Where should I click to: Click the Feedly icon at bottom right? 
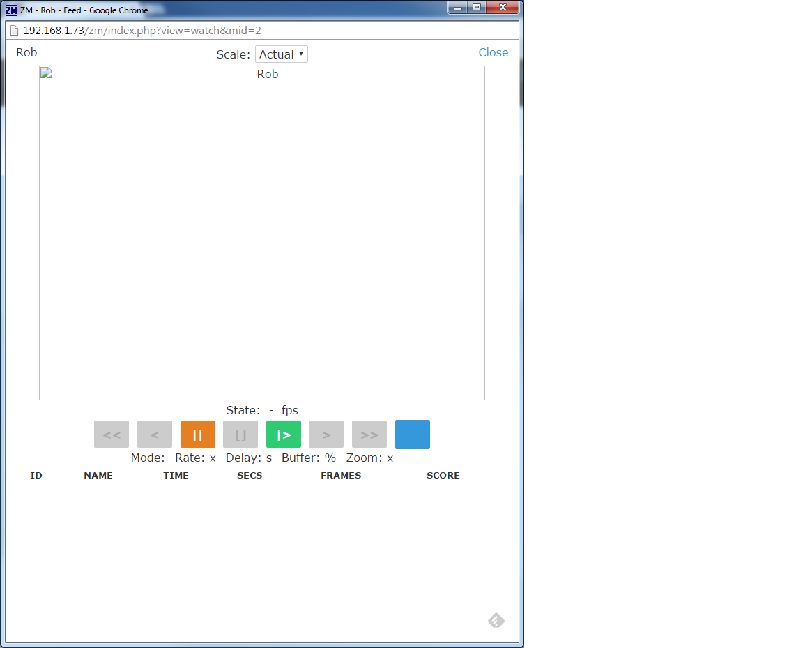(x=496, y=620)
